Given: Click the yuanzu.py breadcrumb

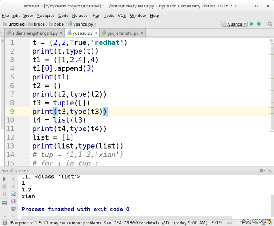Looking at the screenshot, I should 81,24.
